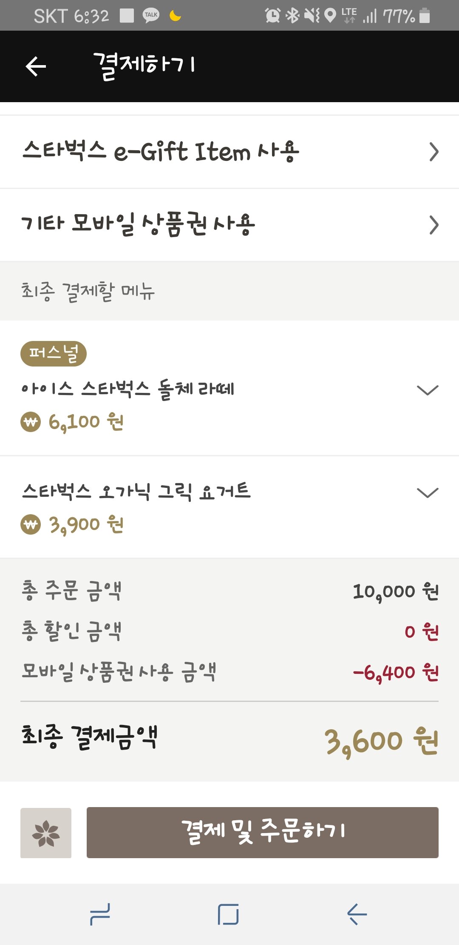Open Android recent apps navigation icon

[100, 914]
